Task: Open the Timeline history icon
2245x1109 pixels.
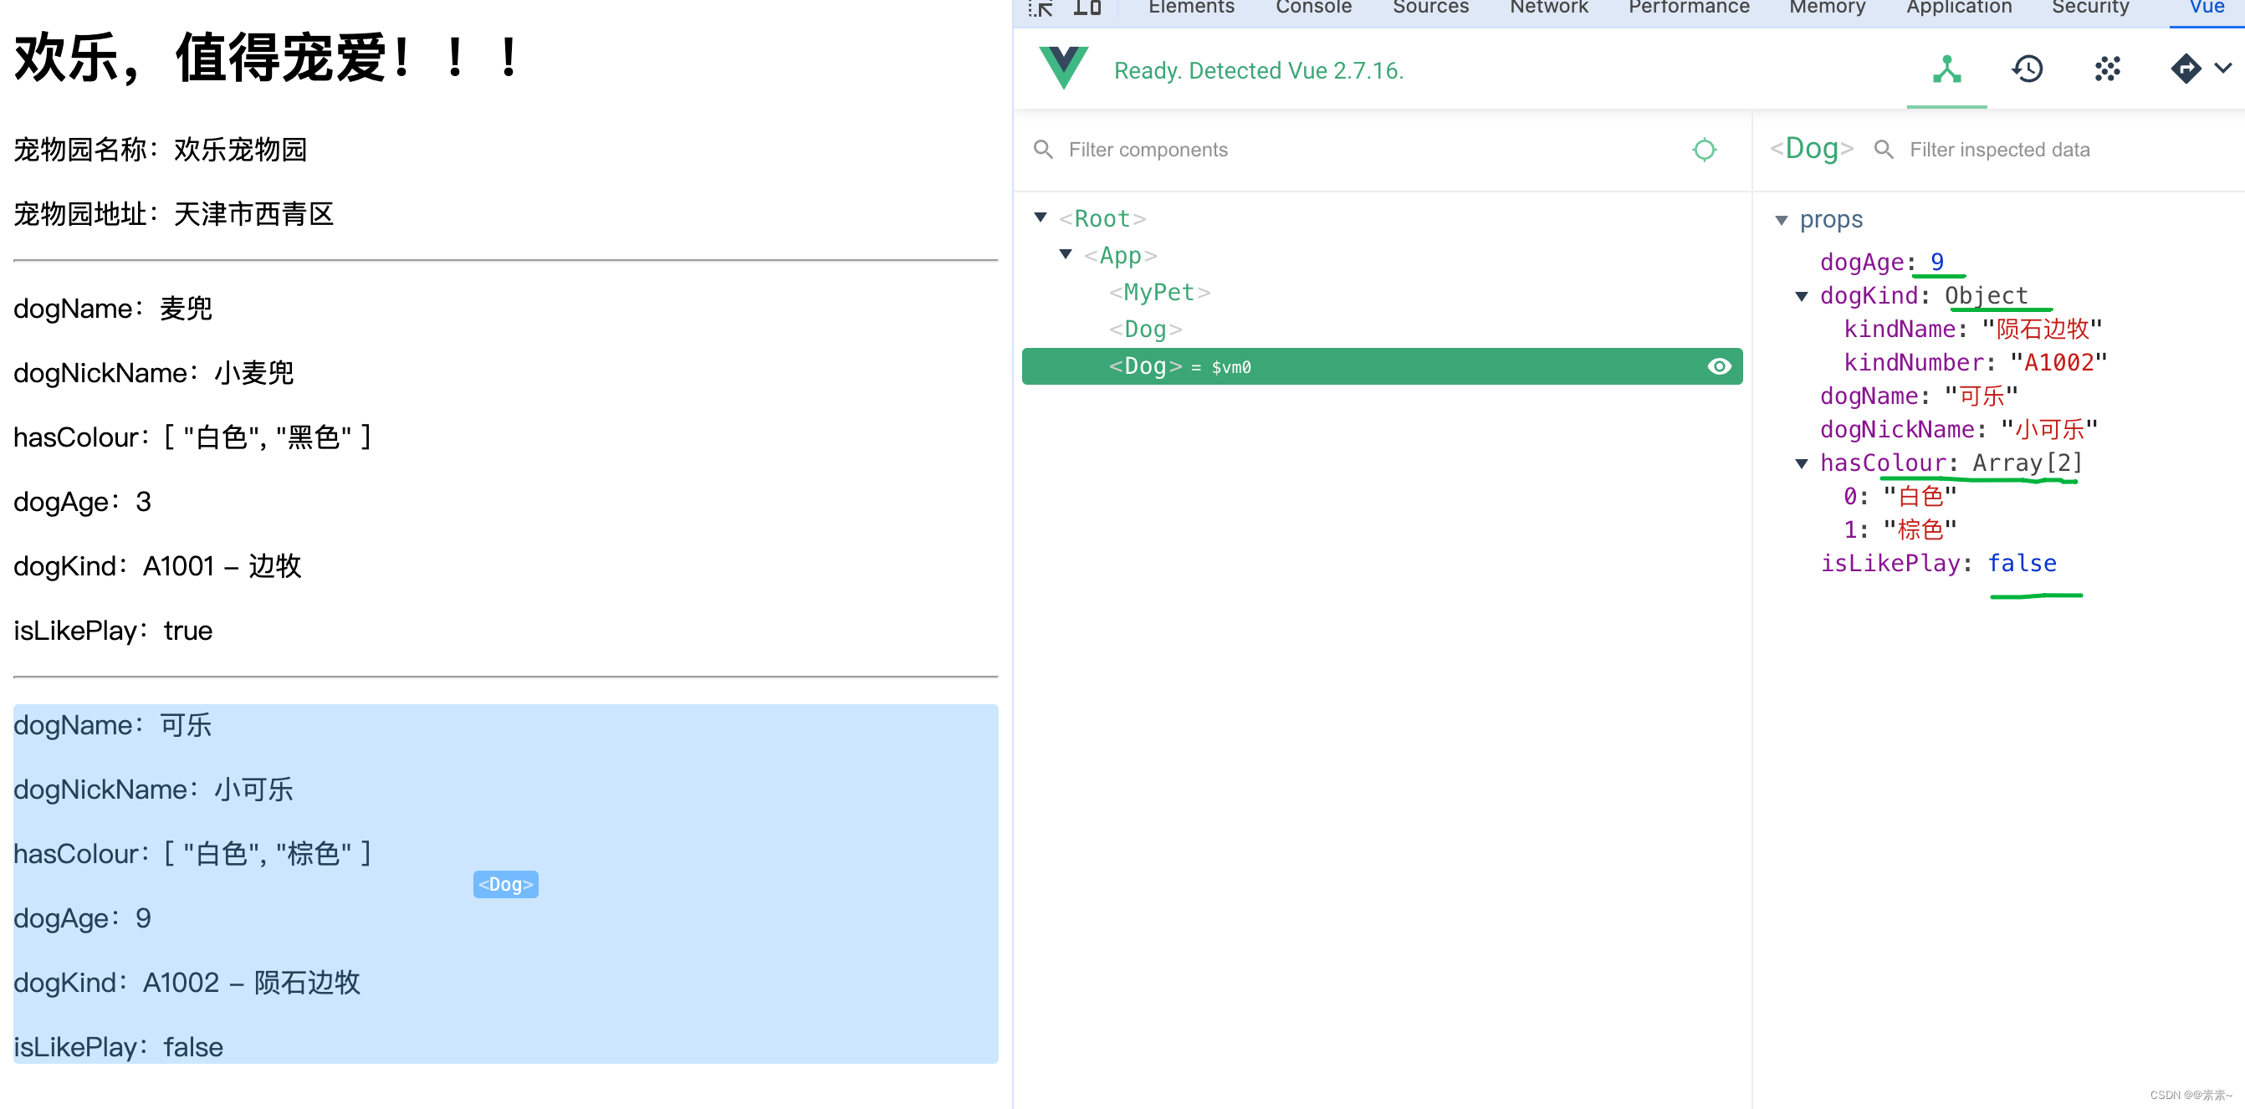Action: [x=2028, y=69]
